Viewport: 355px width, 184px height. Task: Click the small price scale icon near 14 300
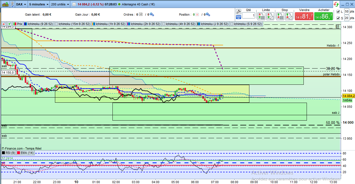coord(337,26)
